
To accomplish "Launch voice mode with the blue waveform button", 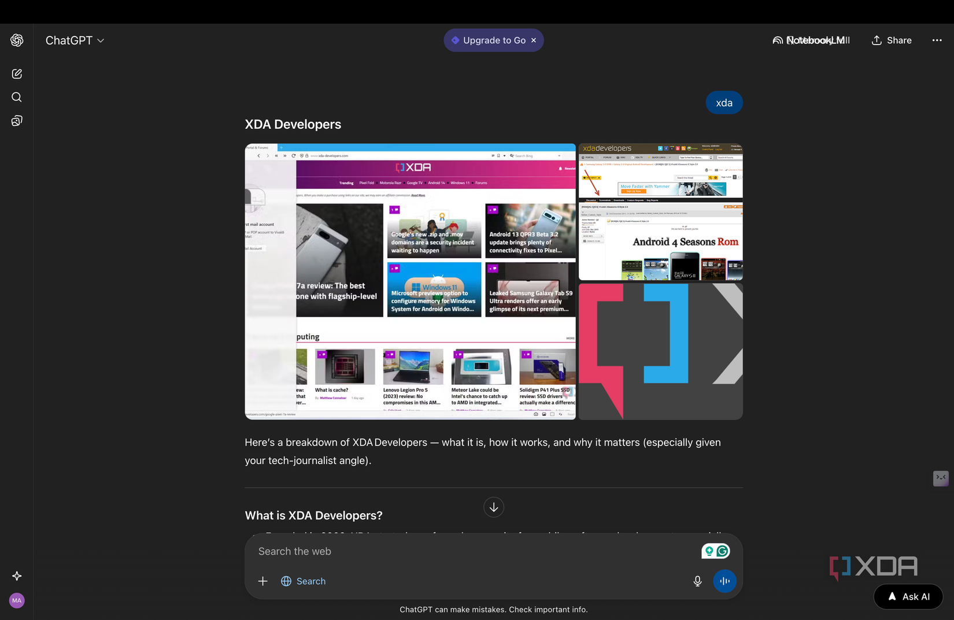I will click(x=725, y=581).
